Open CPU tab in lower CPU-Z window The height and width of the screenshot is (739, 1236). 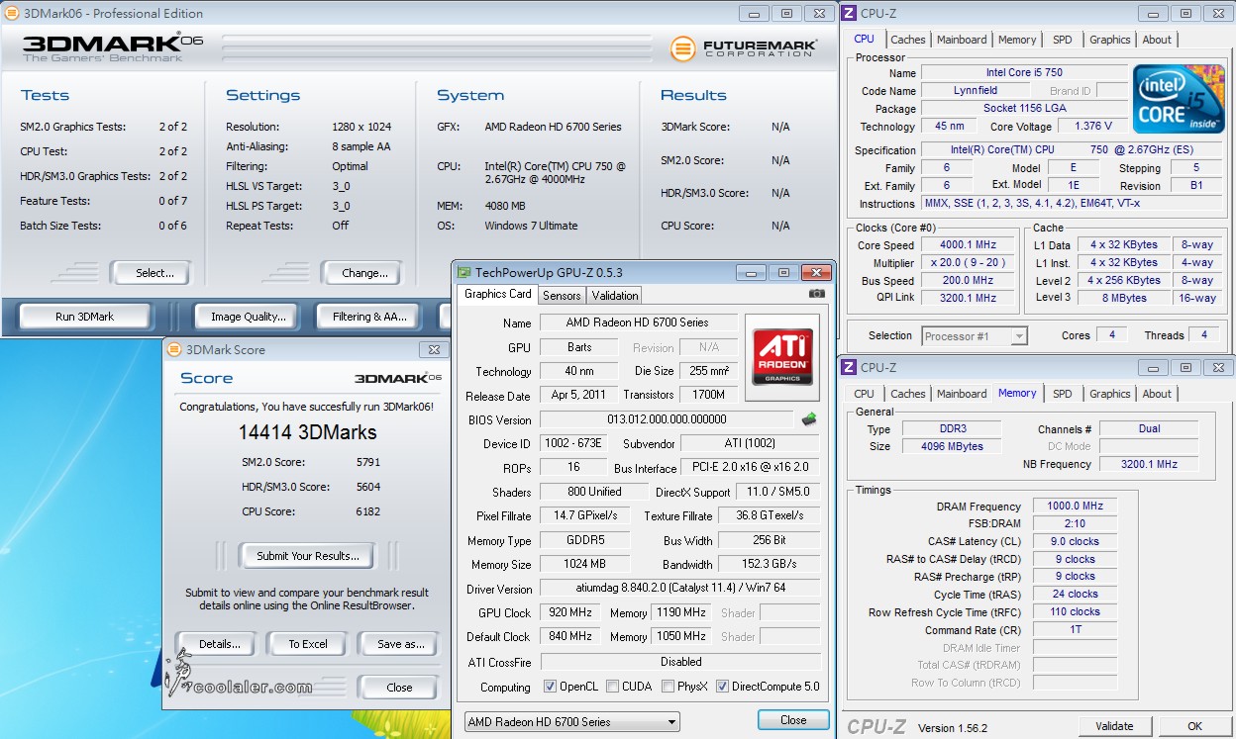[864, 394]
